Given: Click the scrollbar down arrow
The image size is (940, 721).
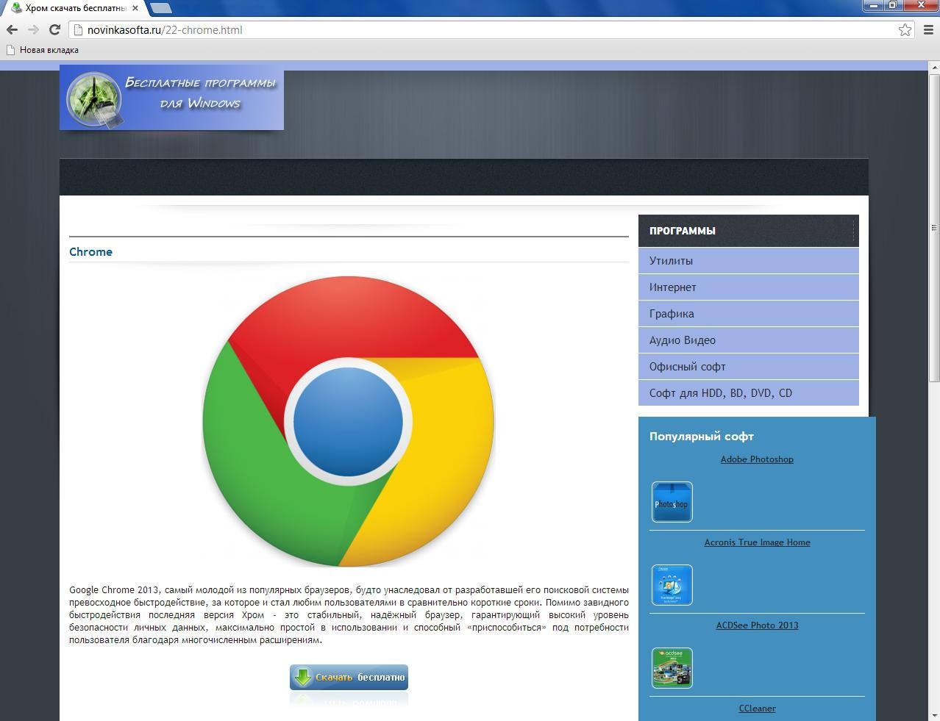Looking at the screenshot, I should click(x=934, y=715).
